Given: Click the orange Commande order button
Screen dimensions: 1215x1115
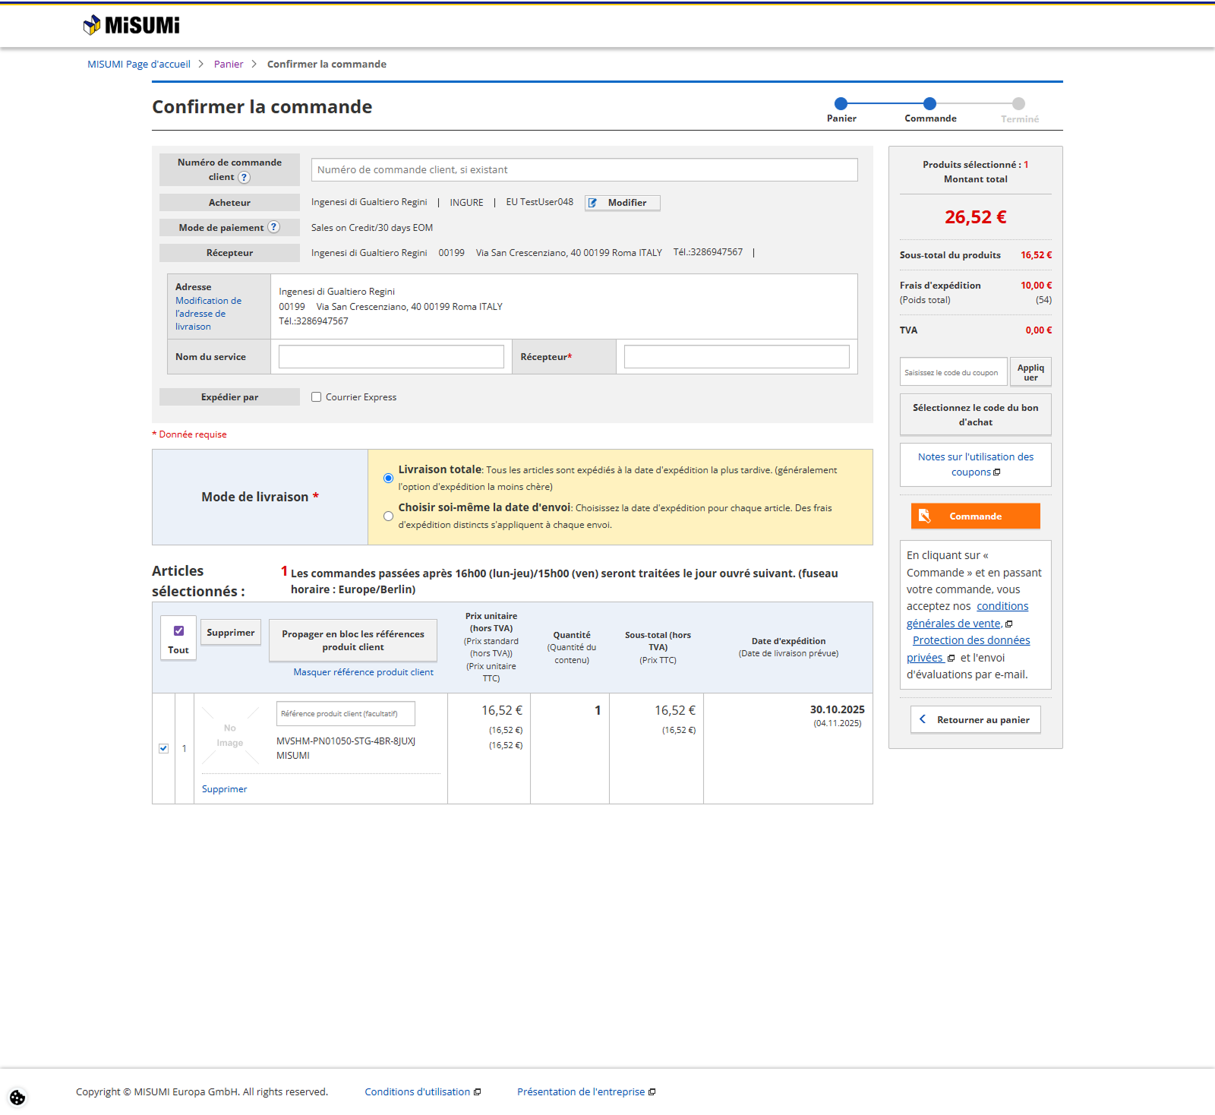Looking at the screenshot, I should coord(975,516).
